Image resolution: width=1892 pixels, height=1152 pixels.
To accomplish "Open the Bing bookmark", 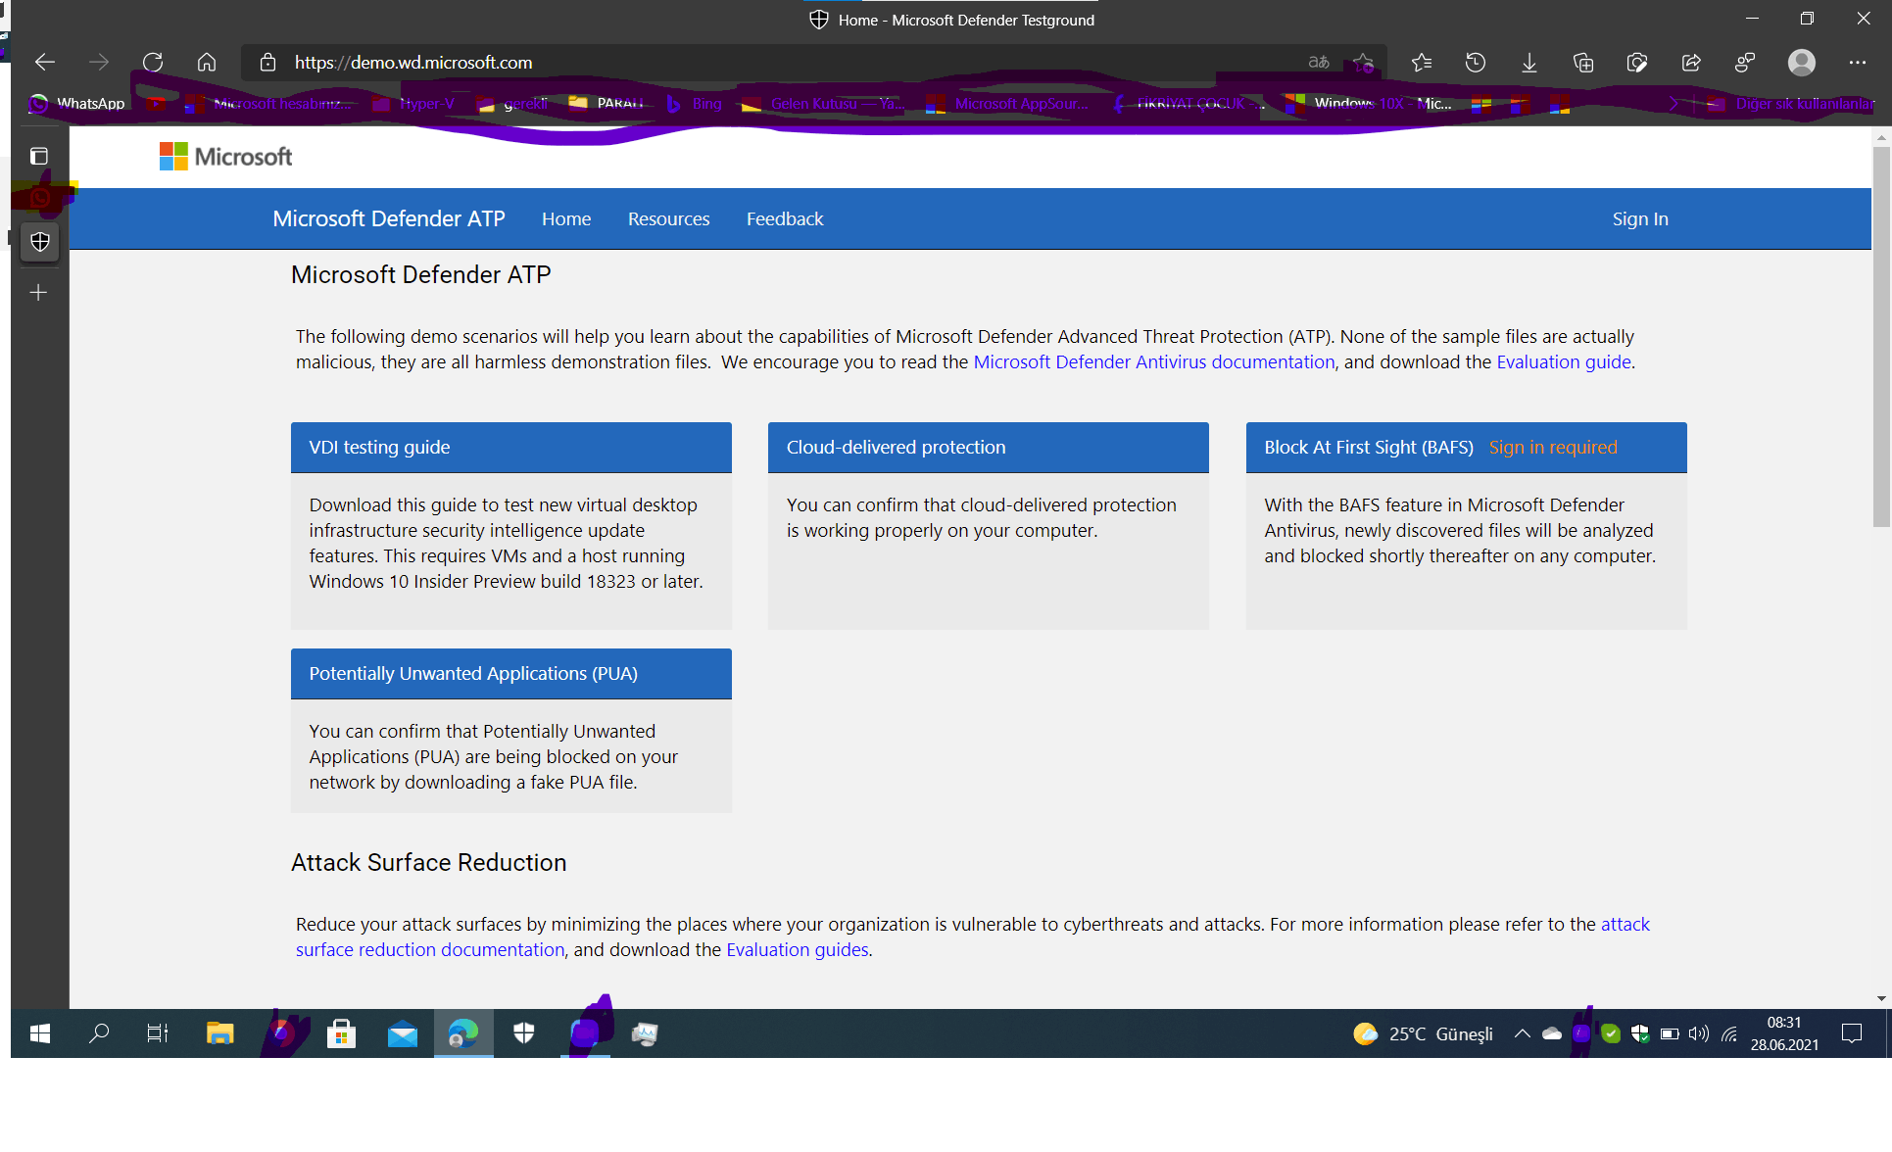I will coord(694,103).
